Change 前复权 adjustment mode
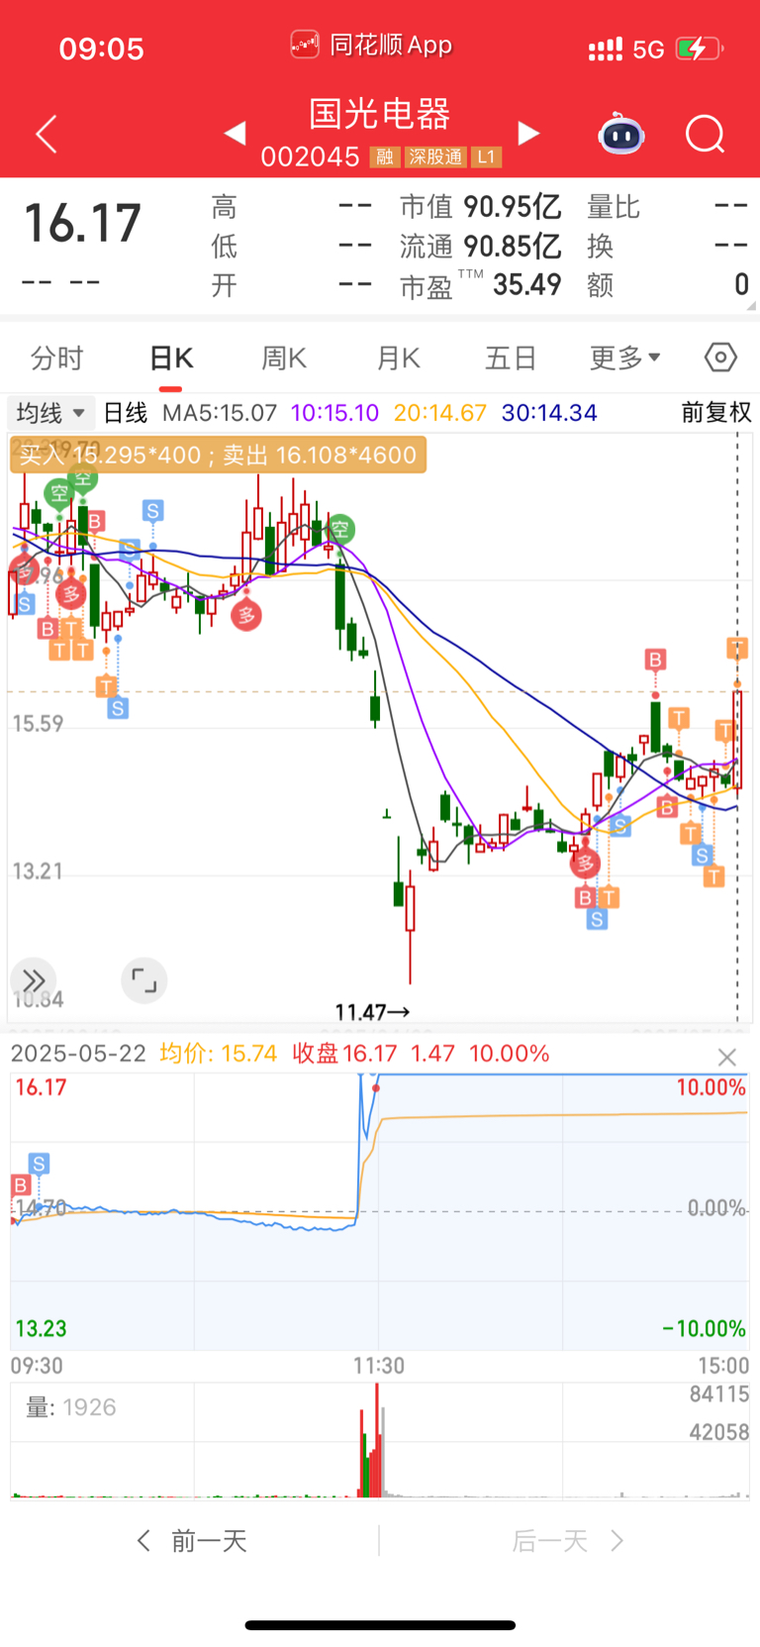 tap(716, 412)
